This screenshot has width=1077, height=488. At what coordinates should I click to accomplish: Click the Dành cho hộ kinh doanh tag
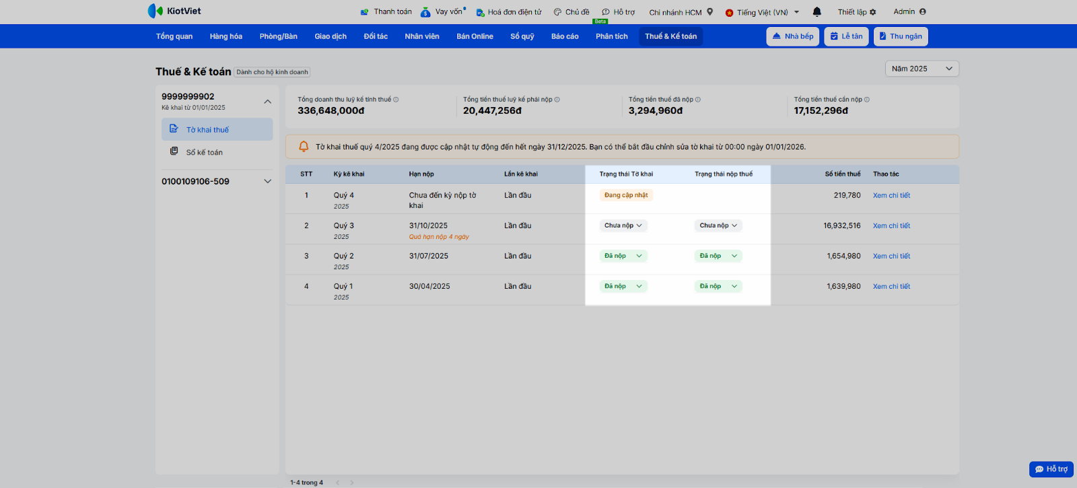(x=272, y=72)
